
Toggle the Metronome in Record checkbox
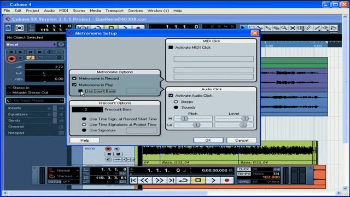[74, 78]
